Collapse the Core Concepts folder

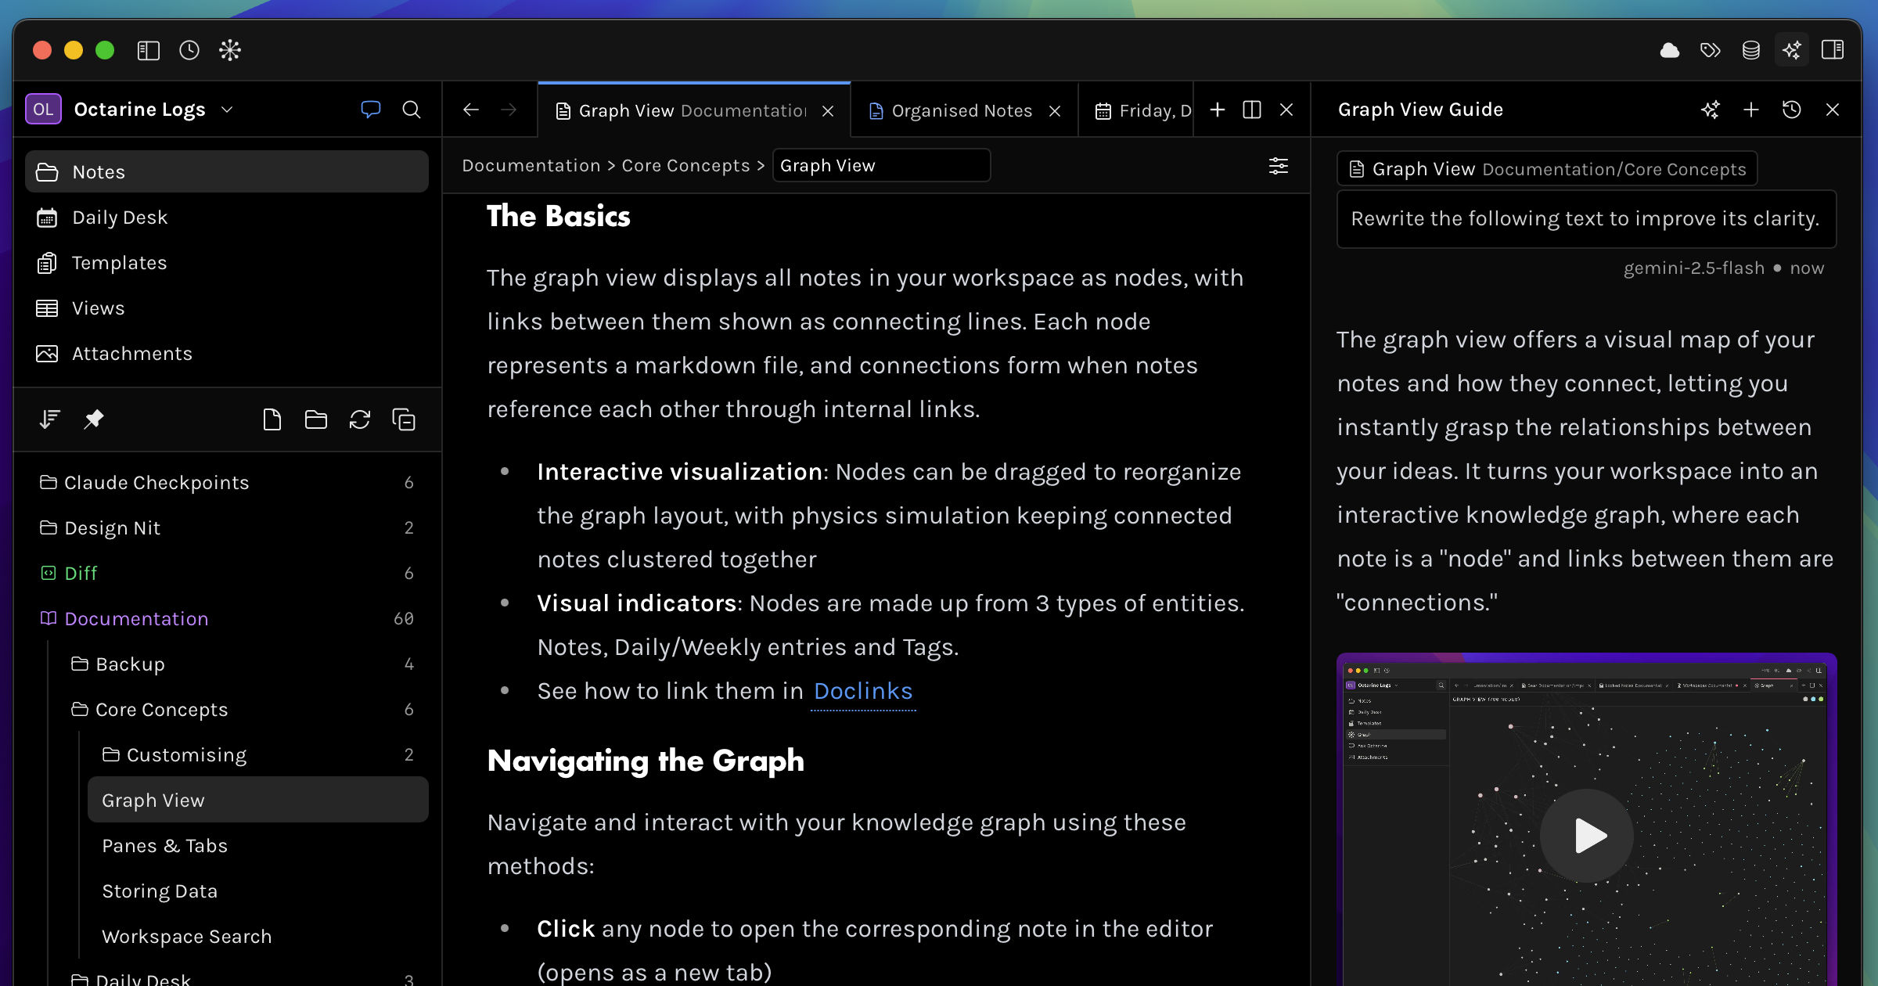coord(160,710)
